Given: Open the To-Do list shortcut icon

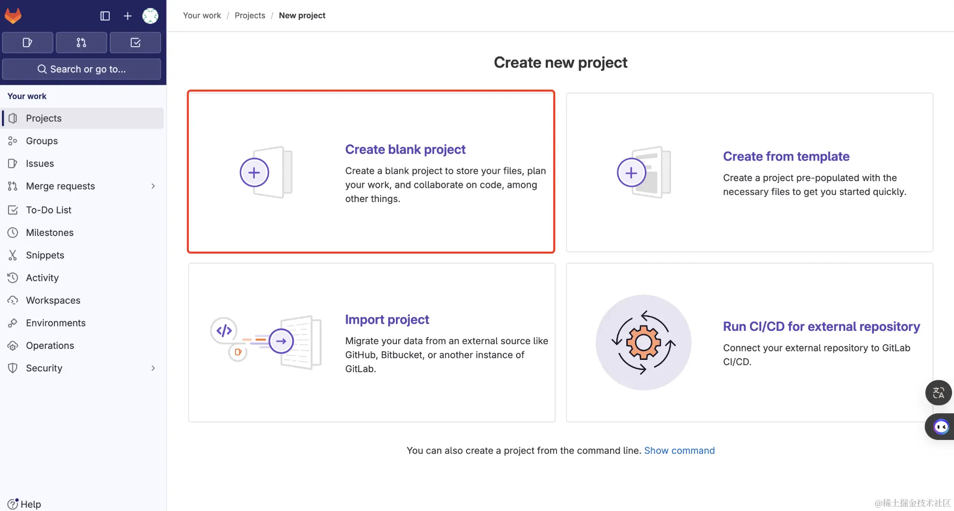Looking at the screenshot, I should pos(135,42).
